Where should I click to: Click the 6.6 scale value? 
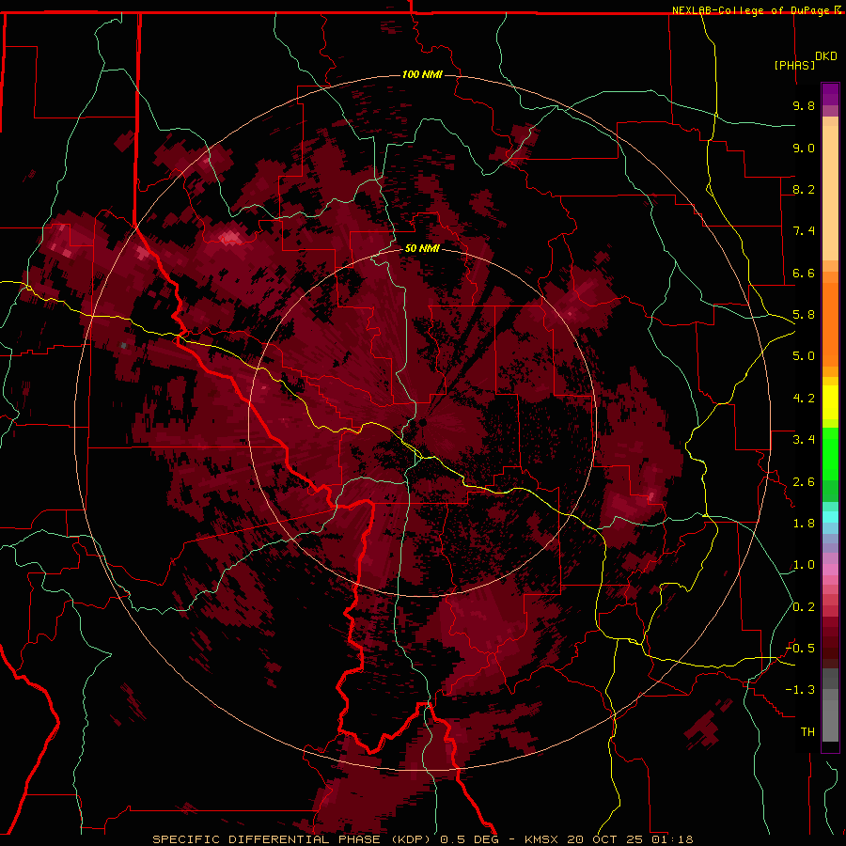(x=804, y=273)
